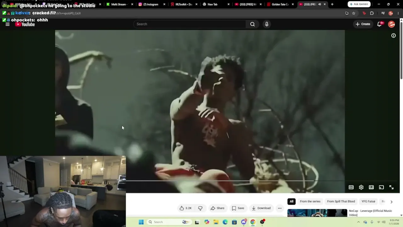The height and width of the screenshot is (227, 403).
Task: Open the NoCap Leverage video thumbnail
Action: (x=317, y=213)
